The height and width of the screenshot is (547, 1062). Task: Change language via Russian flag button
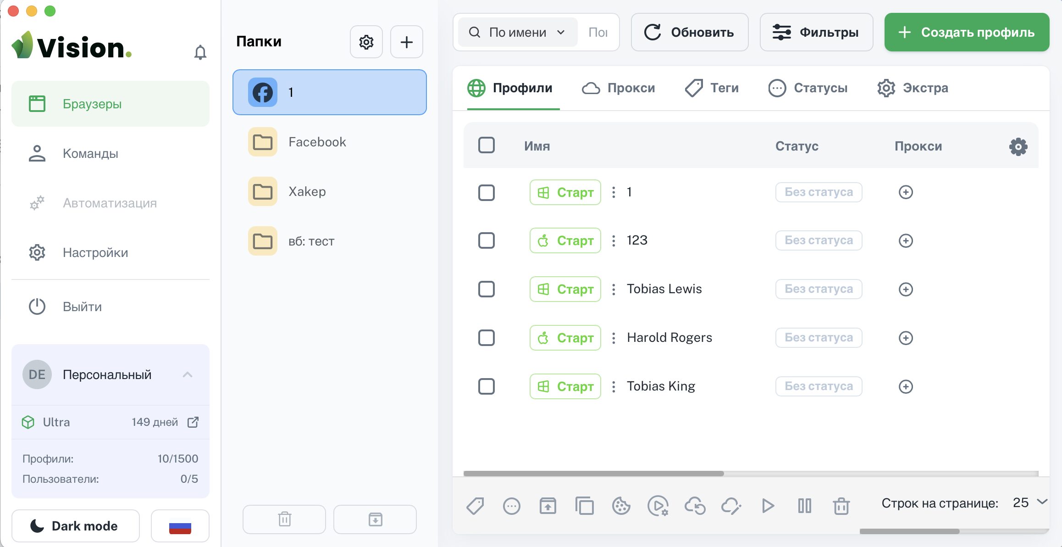[x=180, y=526]
